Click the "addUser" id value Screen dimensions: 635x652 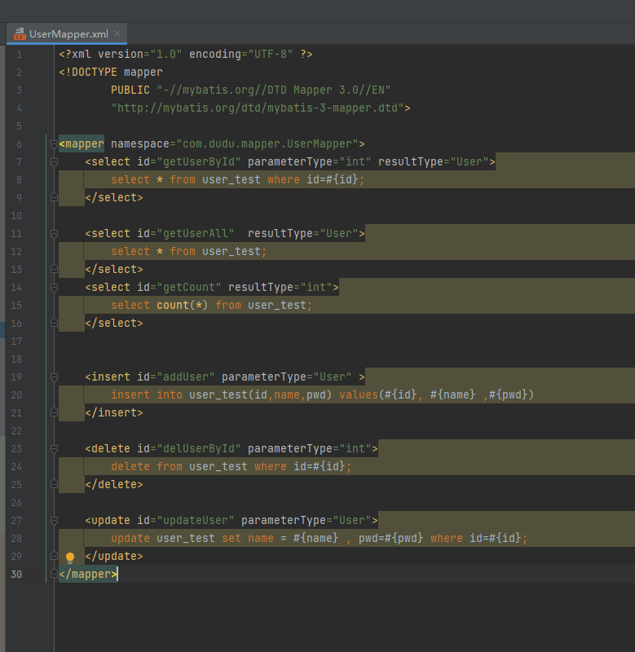(x=186, y=377)
